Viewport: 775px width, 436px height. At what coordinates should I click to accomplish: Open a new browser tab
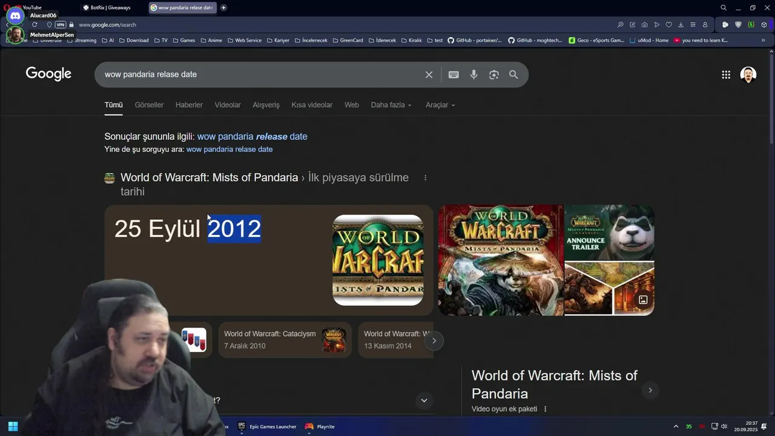click(x=223, y=8)
